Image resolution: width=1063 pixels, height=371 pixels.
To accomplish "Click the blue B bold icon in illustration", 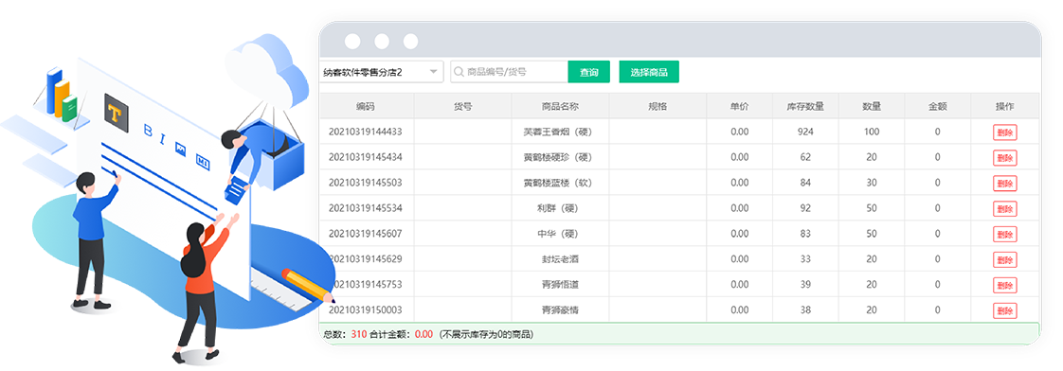I will (x=149, y=131).
